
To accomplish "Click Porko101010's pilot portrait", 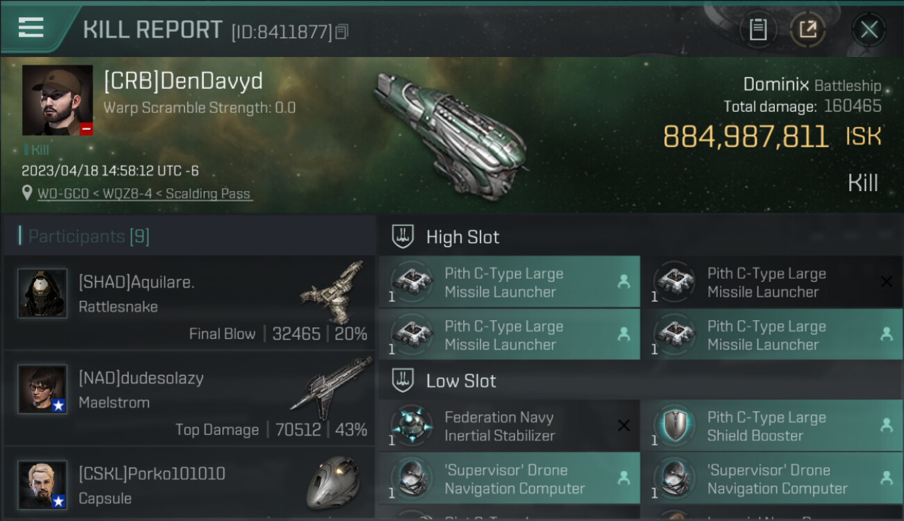I will tap(42, 485).
